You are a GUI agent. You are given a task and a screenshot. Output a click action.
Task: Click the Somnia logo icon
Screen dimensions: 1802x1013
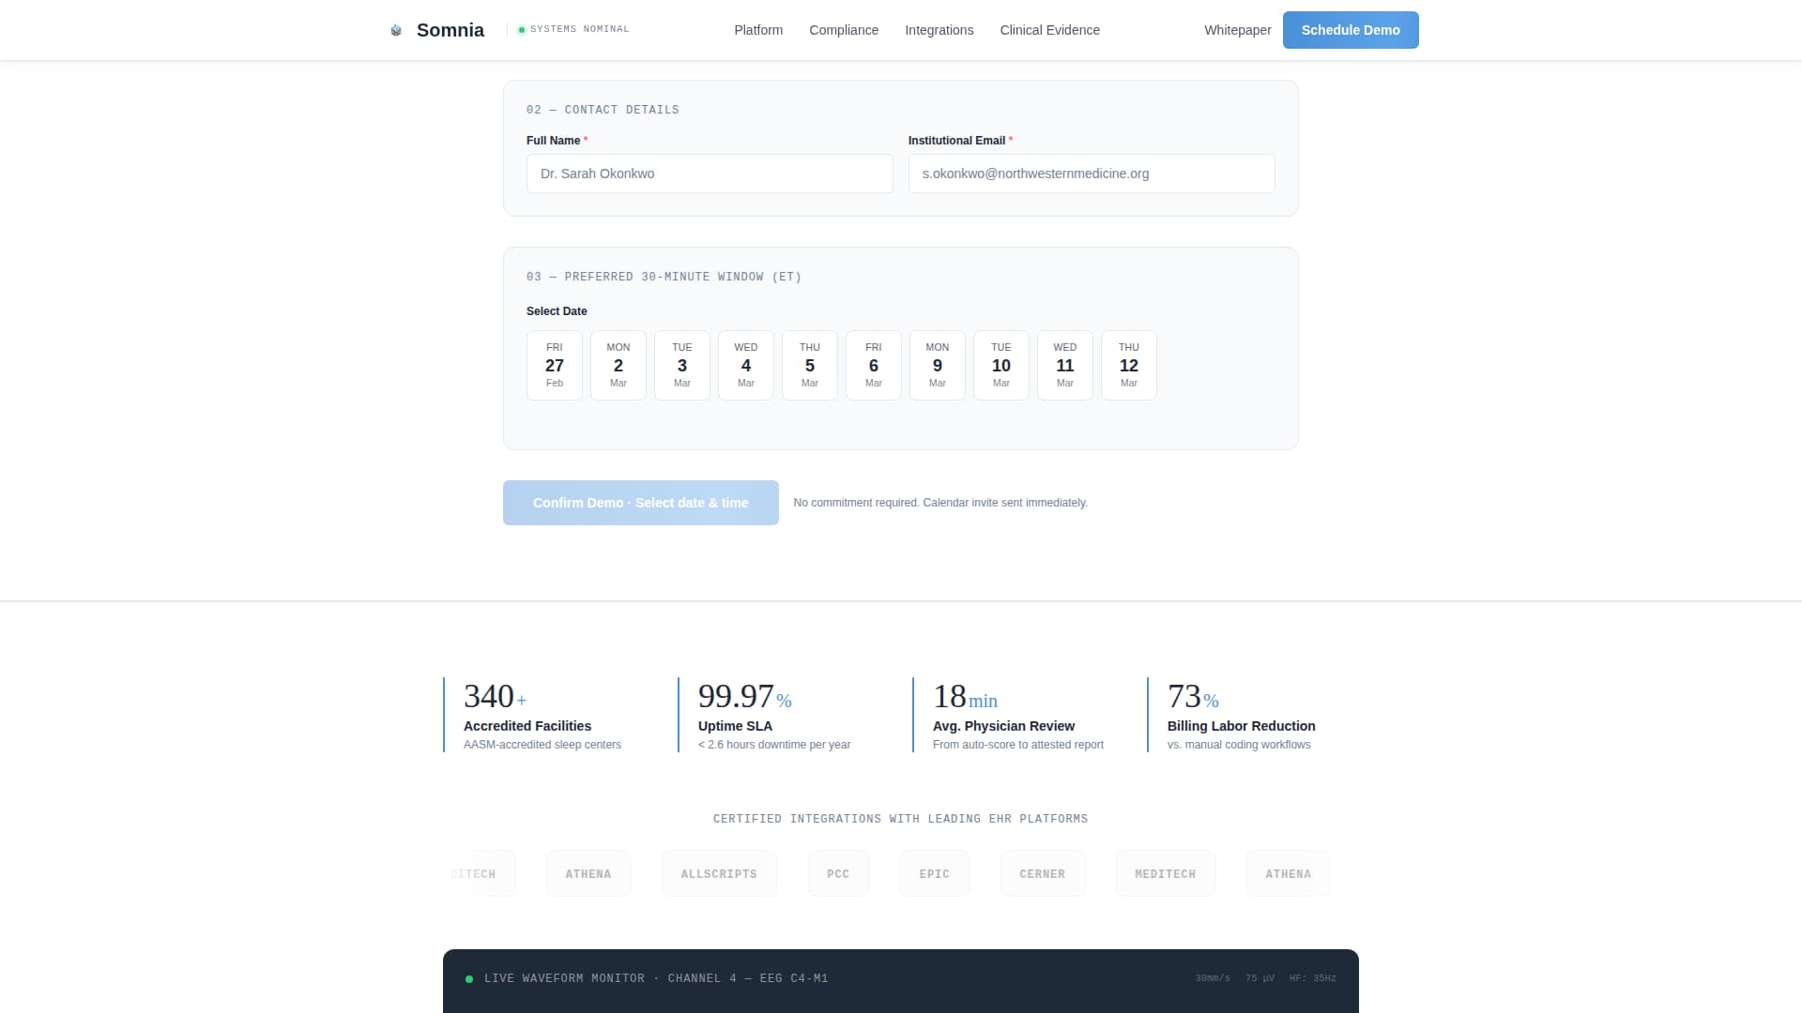click(x=396, y=30)
